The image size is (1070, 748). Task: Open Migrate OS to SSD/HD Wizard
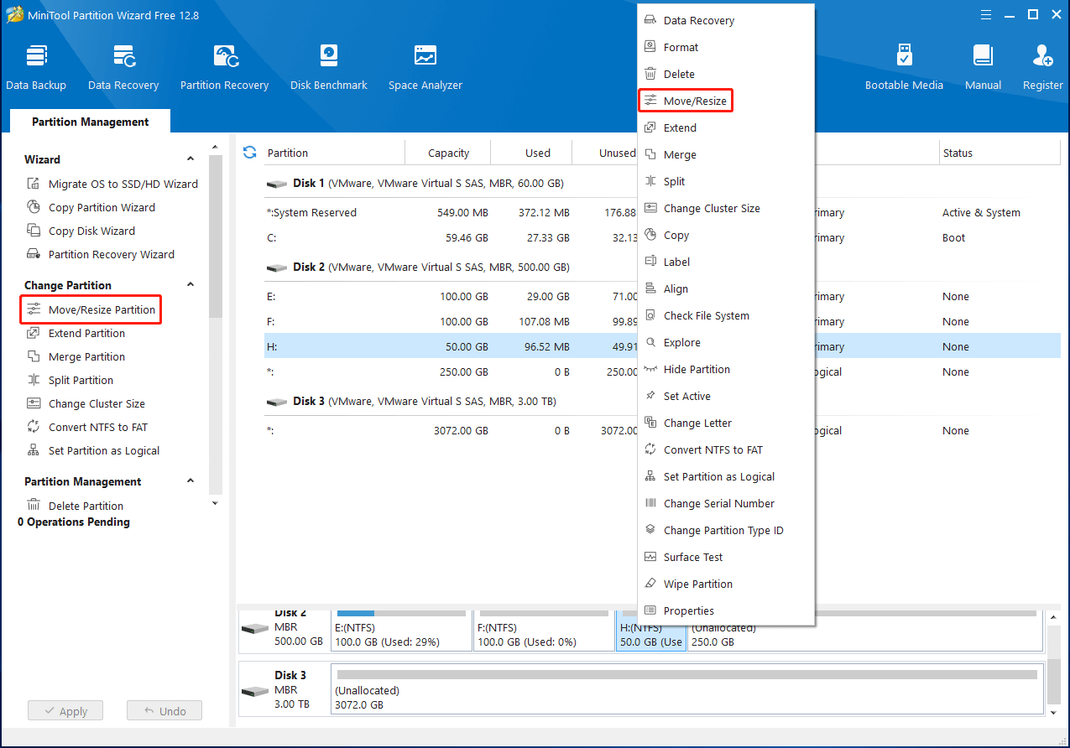pyautogui.click(x=123, y=184)
